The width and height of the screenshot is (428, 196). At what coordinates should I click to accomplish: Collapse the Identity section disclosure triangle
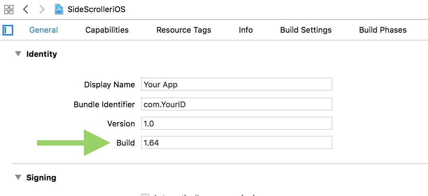point(17,54)
